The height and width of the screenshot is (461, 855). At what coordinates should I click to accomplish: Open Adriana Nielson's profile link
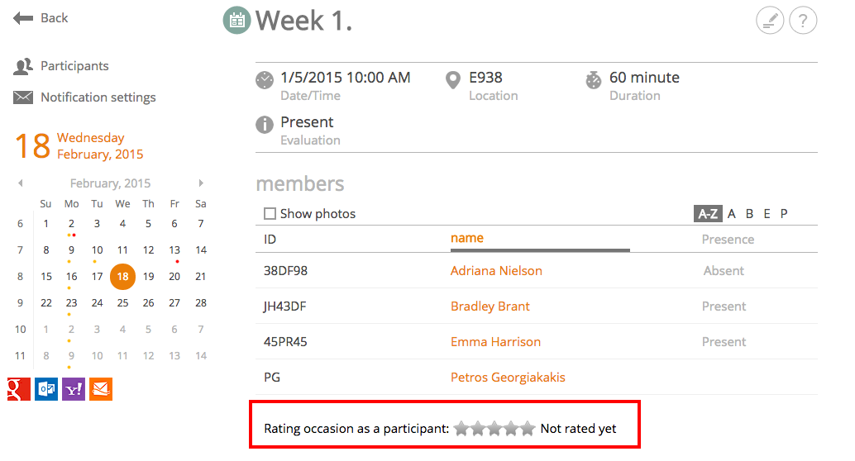coord(496,271)
